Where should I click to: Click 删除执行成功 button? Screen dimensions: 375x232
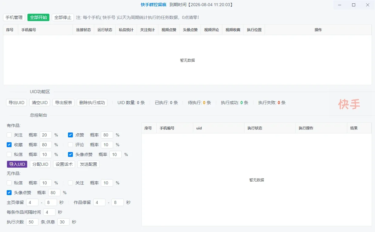pos(92,103)
